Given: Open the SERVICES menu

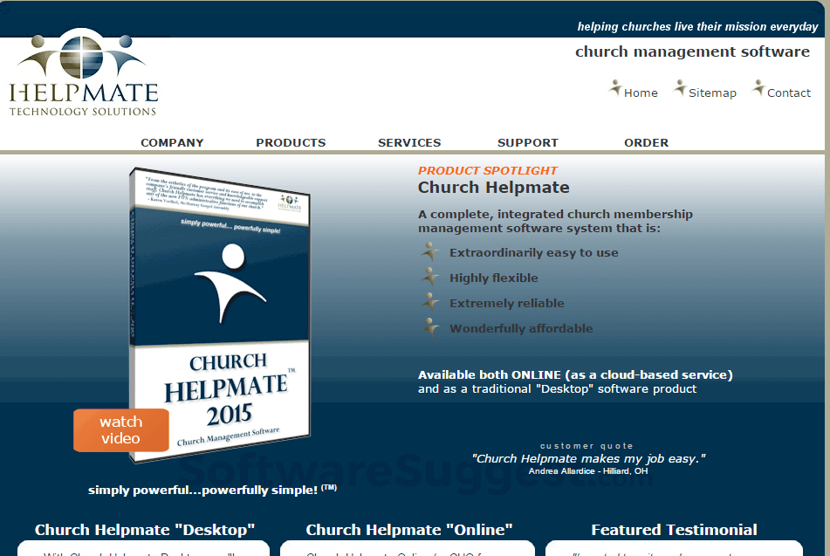Looking at the screenshot, I should point(408,142).
